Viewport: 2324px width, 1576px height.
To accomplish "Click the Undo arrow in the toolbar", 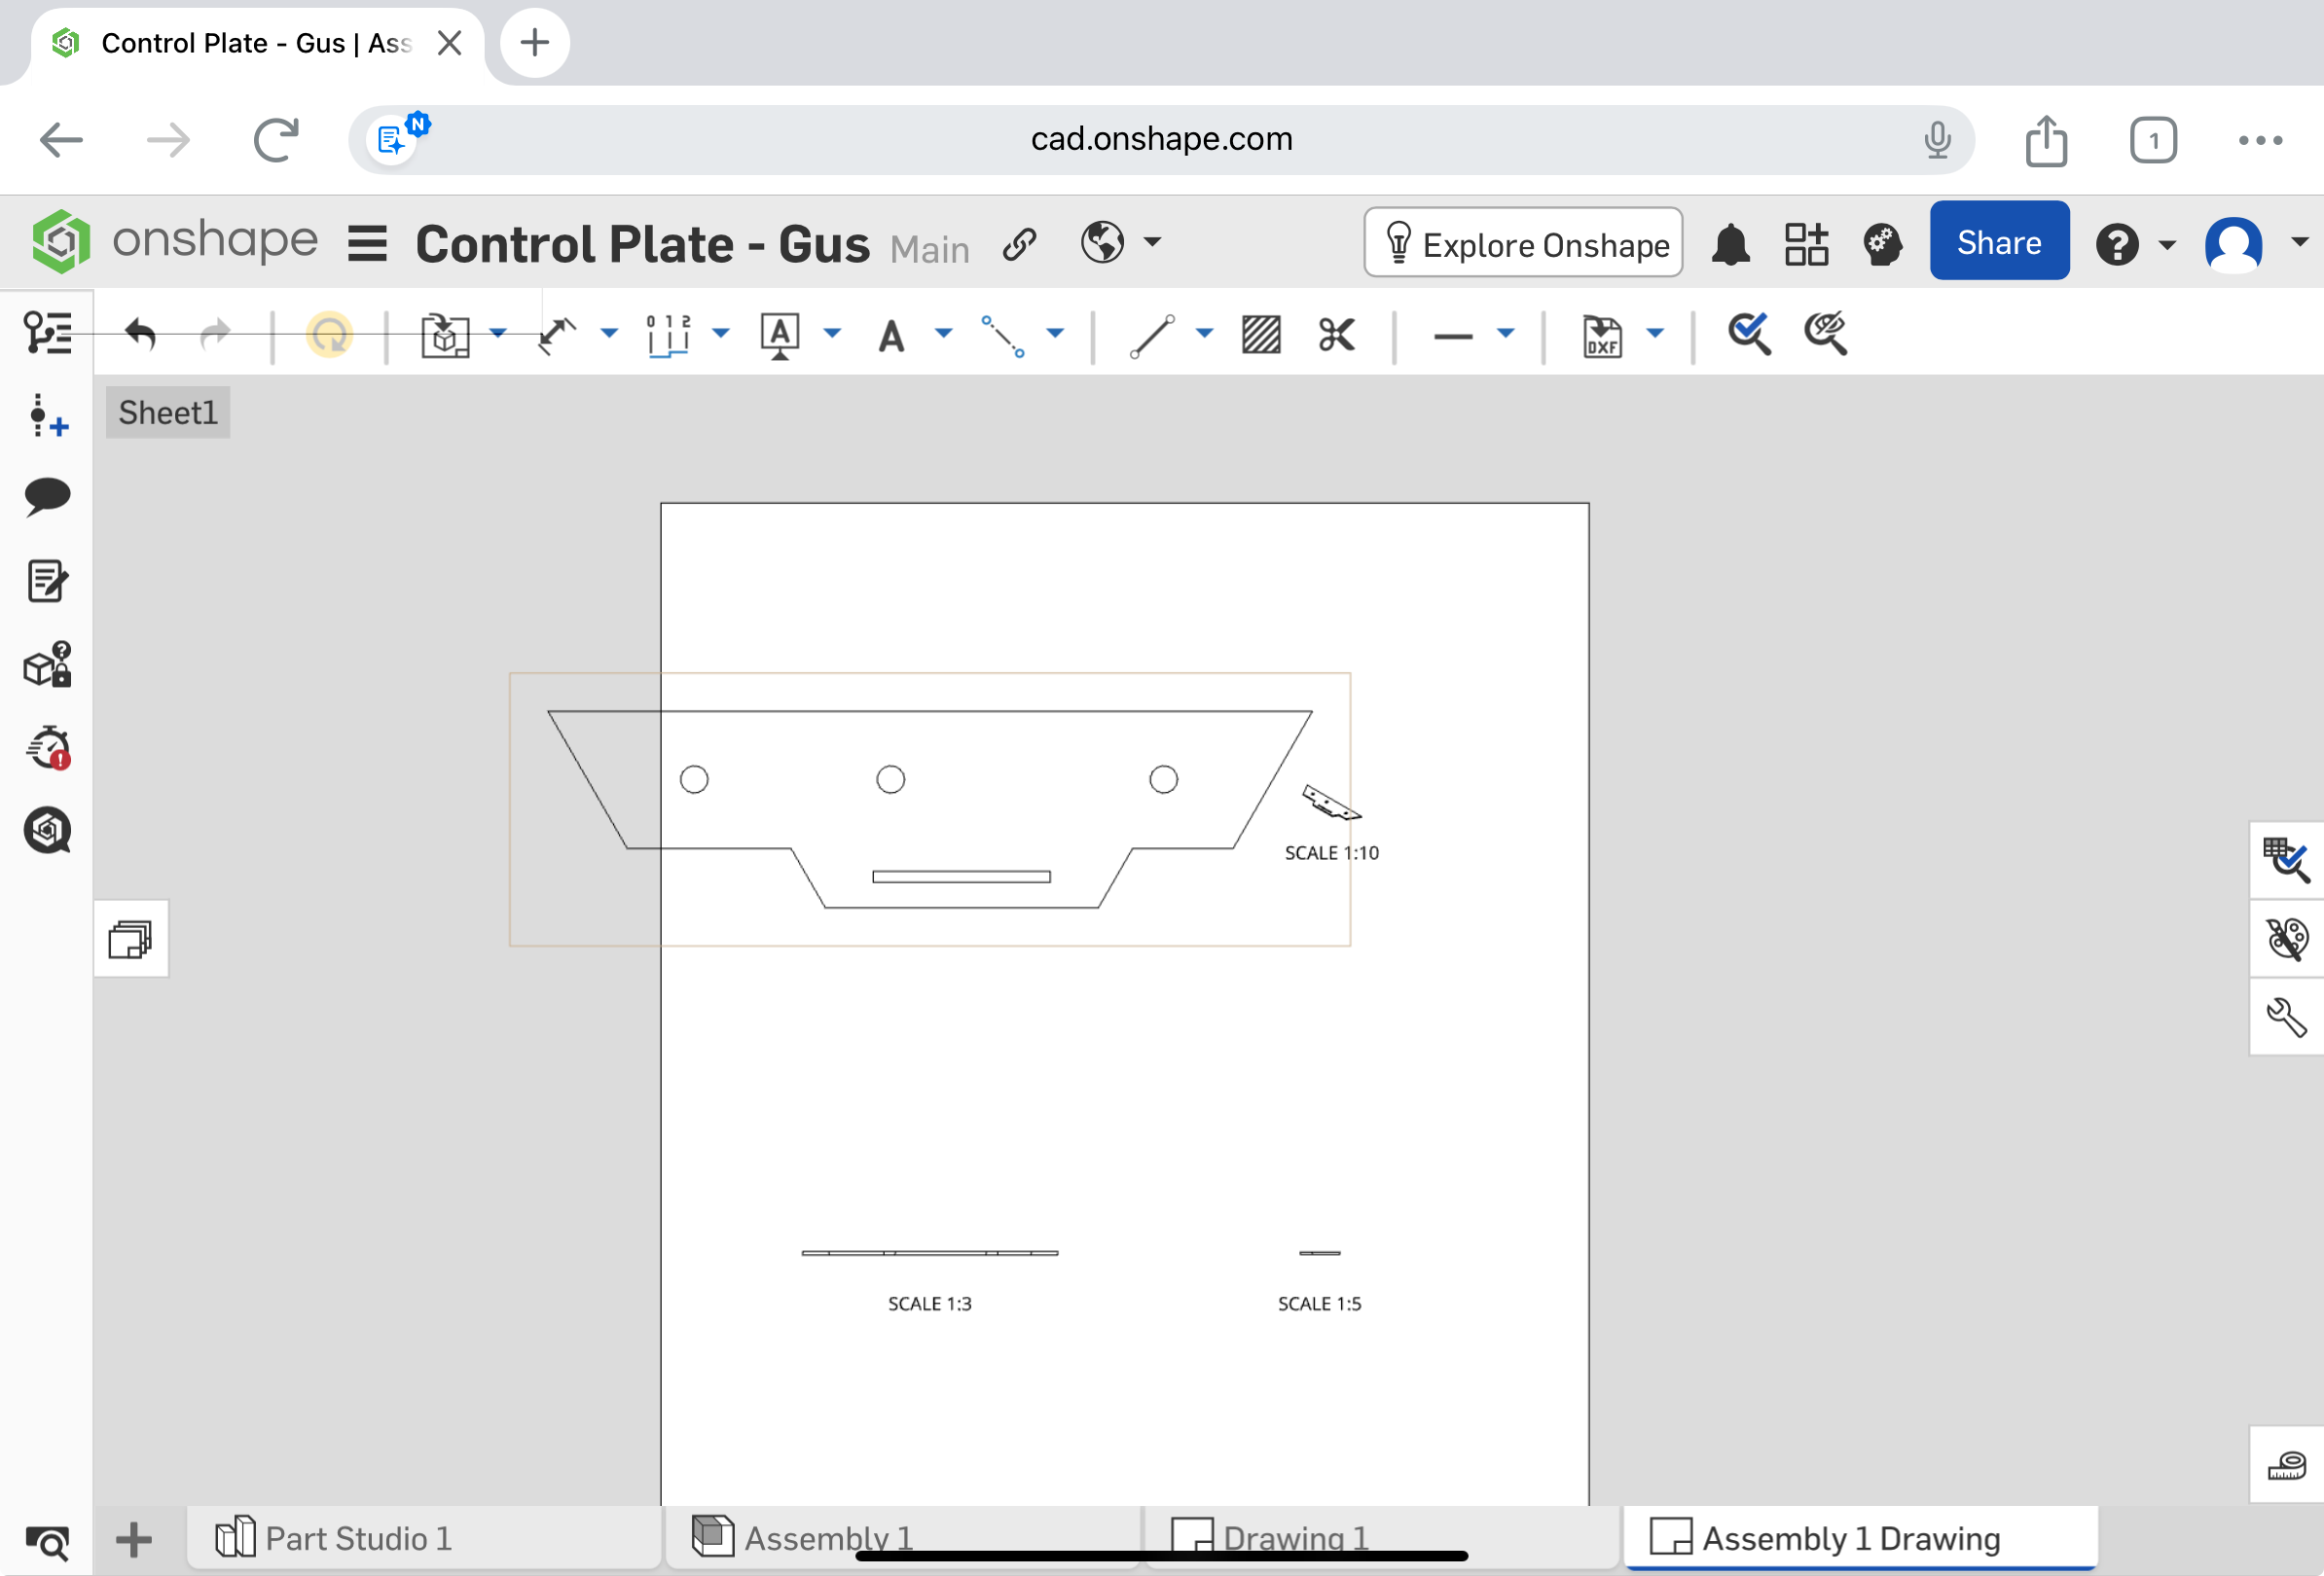I will point(140,335).
